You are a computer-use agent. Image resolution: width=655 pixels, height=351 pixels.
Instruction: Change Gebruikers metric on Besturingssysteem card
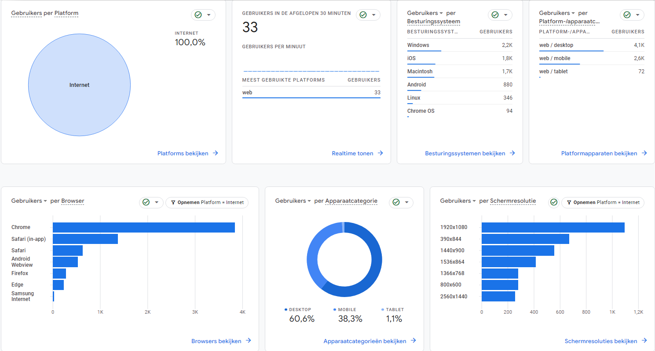tap(425, 13)
